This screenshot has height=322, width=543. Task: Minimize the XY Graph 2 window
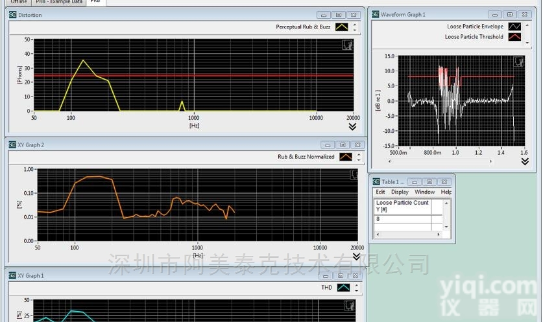(x=328, y=145)
